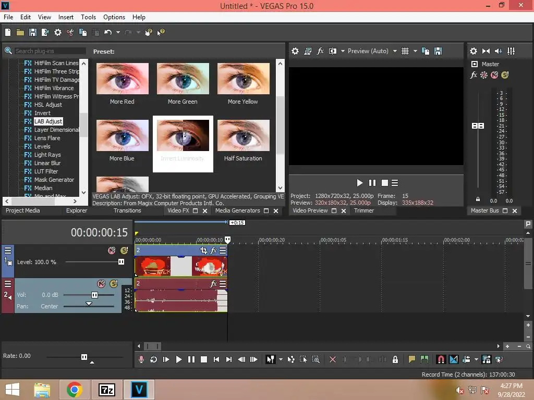The height and width of the screenshot is (400, 534).
Task: Open Event FX on the audio clip
Action: [x=213, y=284]
